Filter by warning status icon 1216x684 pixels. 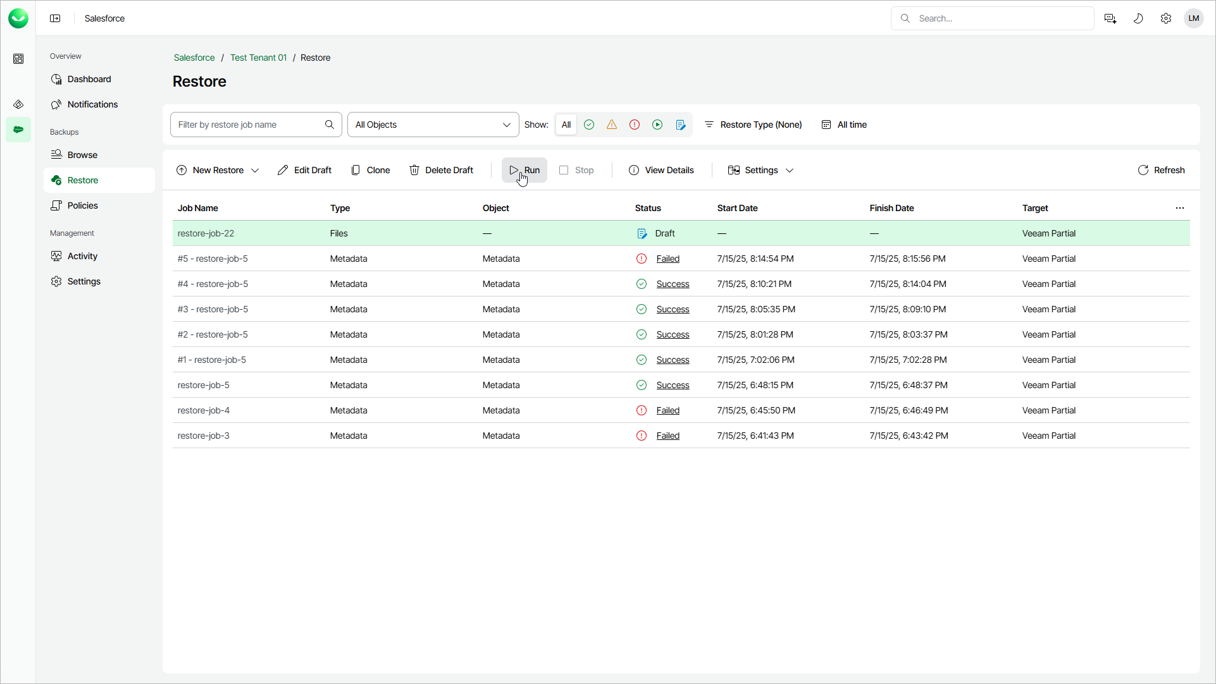pyautogui.click(x=612, y=125)
